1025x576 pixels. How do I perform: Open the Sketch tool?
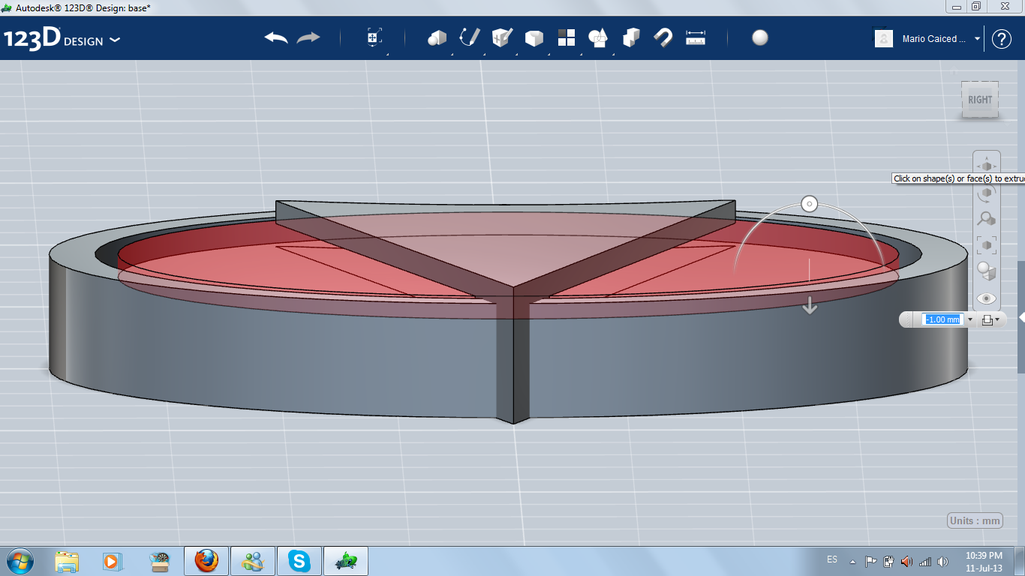tap(470, 37)
